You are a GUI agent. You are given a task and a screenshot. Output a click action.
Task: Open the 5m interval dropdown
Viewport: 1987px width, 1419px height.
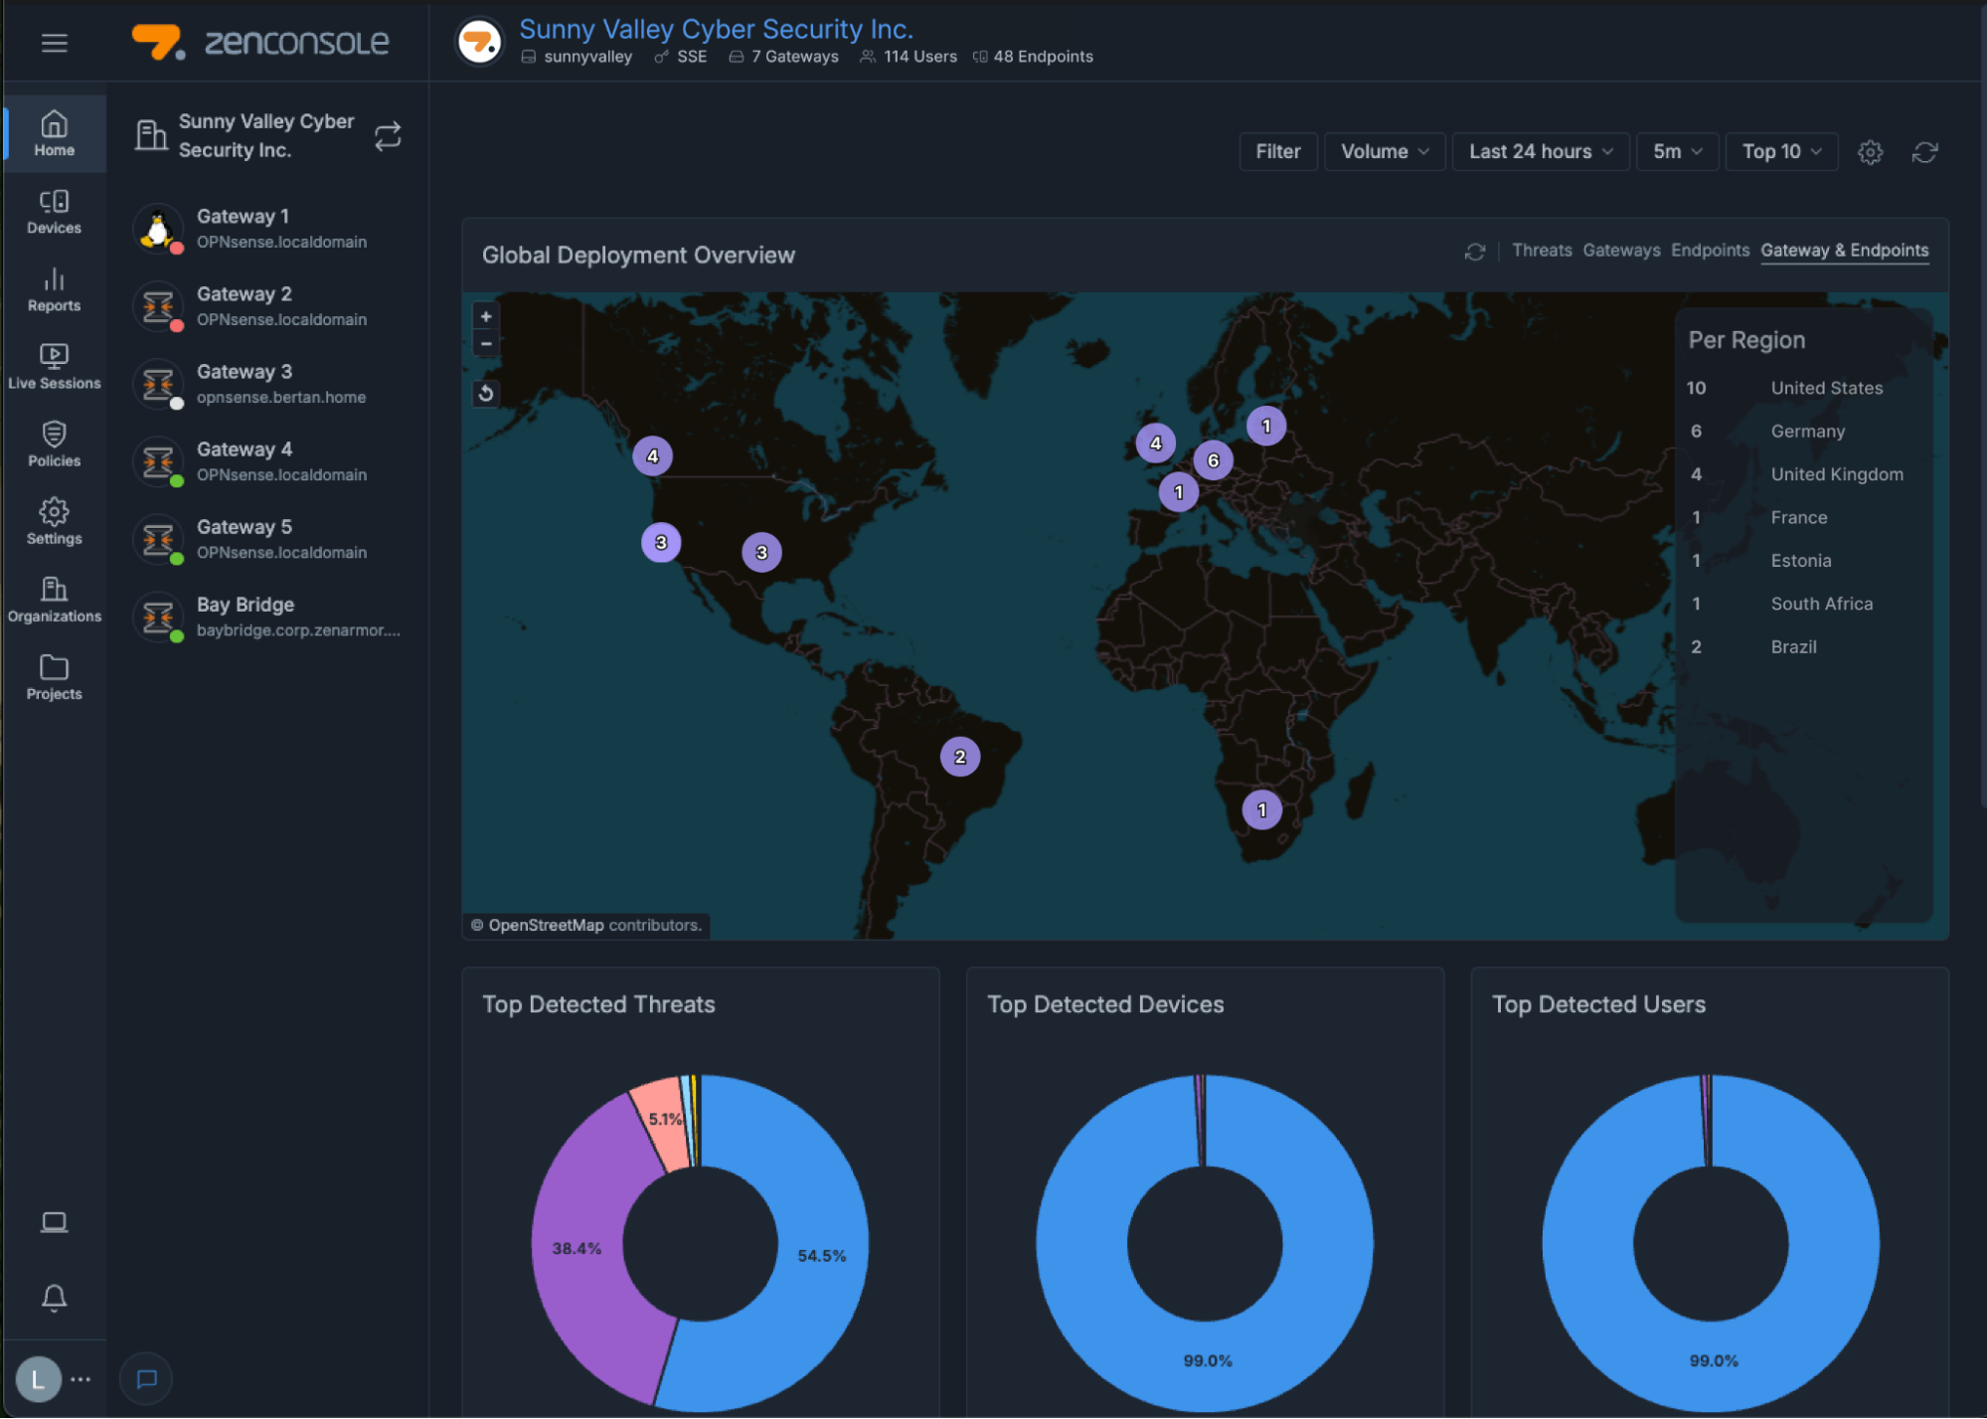1677,152
